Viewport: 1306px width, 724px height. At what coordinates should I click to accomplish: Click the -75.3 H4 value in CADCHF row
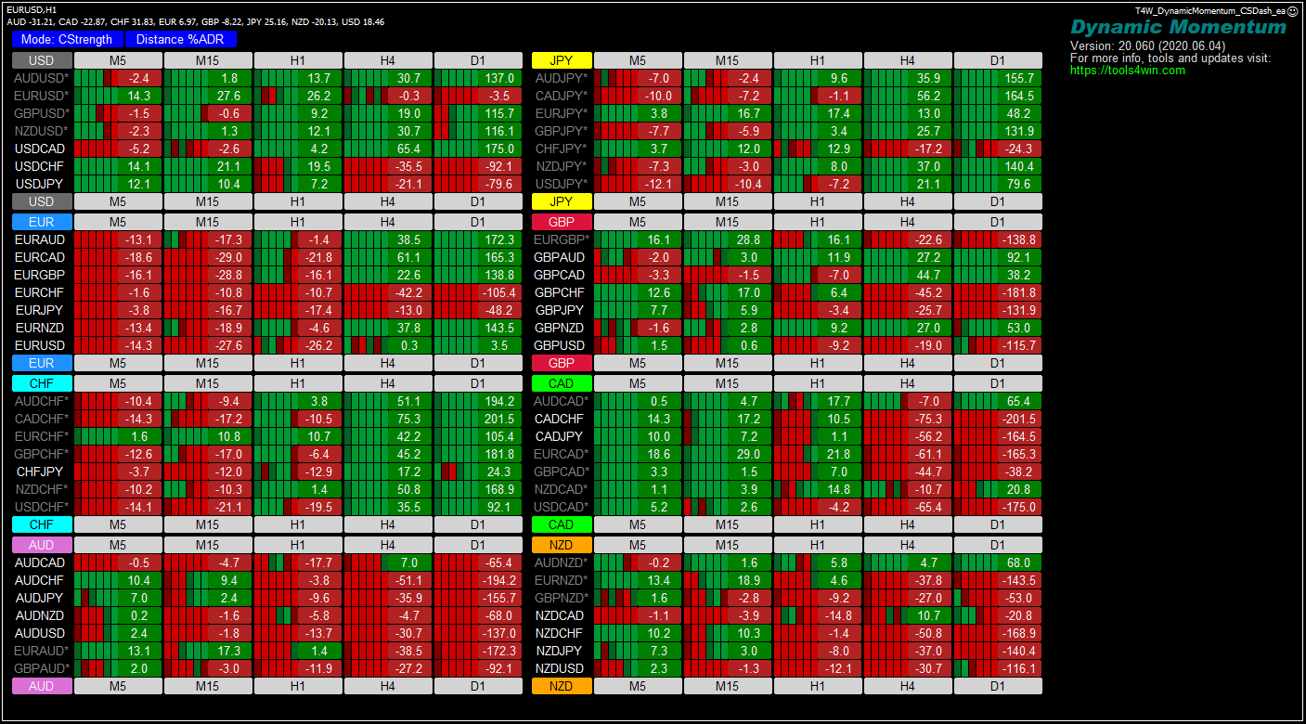(x=929, y=419)
